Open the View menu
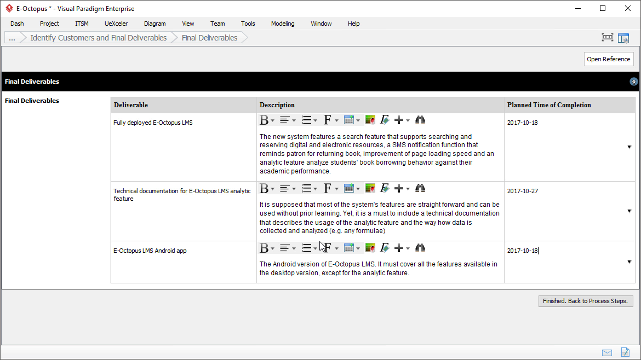This screenshot has height=360, width=641. [x=188, y=24]
